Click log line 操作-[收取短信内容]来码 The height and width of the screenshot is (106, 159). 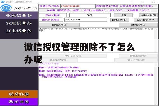point(96,76)
